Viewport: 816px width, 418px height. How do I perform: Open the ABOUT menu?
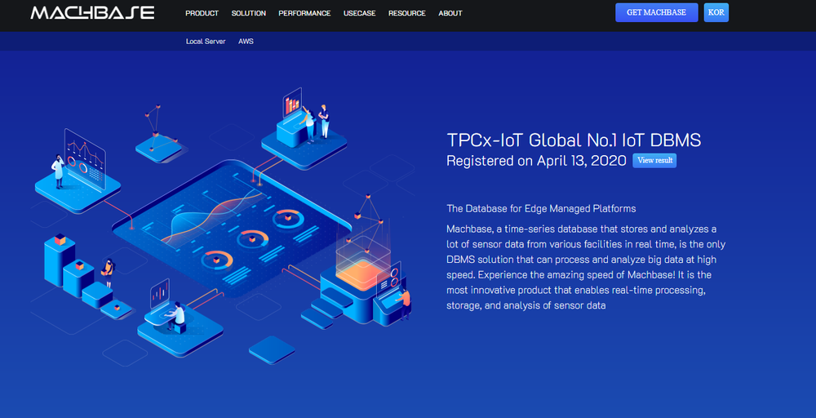pyautogui.click(x=450, y=14)
